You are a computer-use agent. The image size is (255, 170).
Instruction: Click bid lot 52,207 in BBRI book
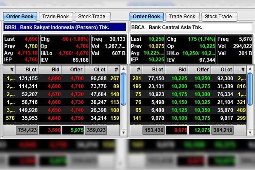coord(30,94)
